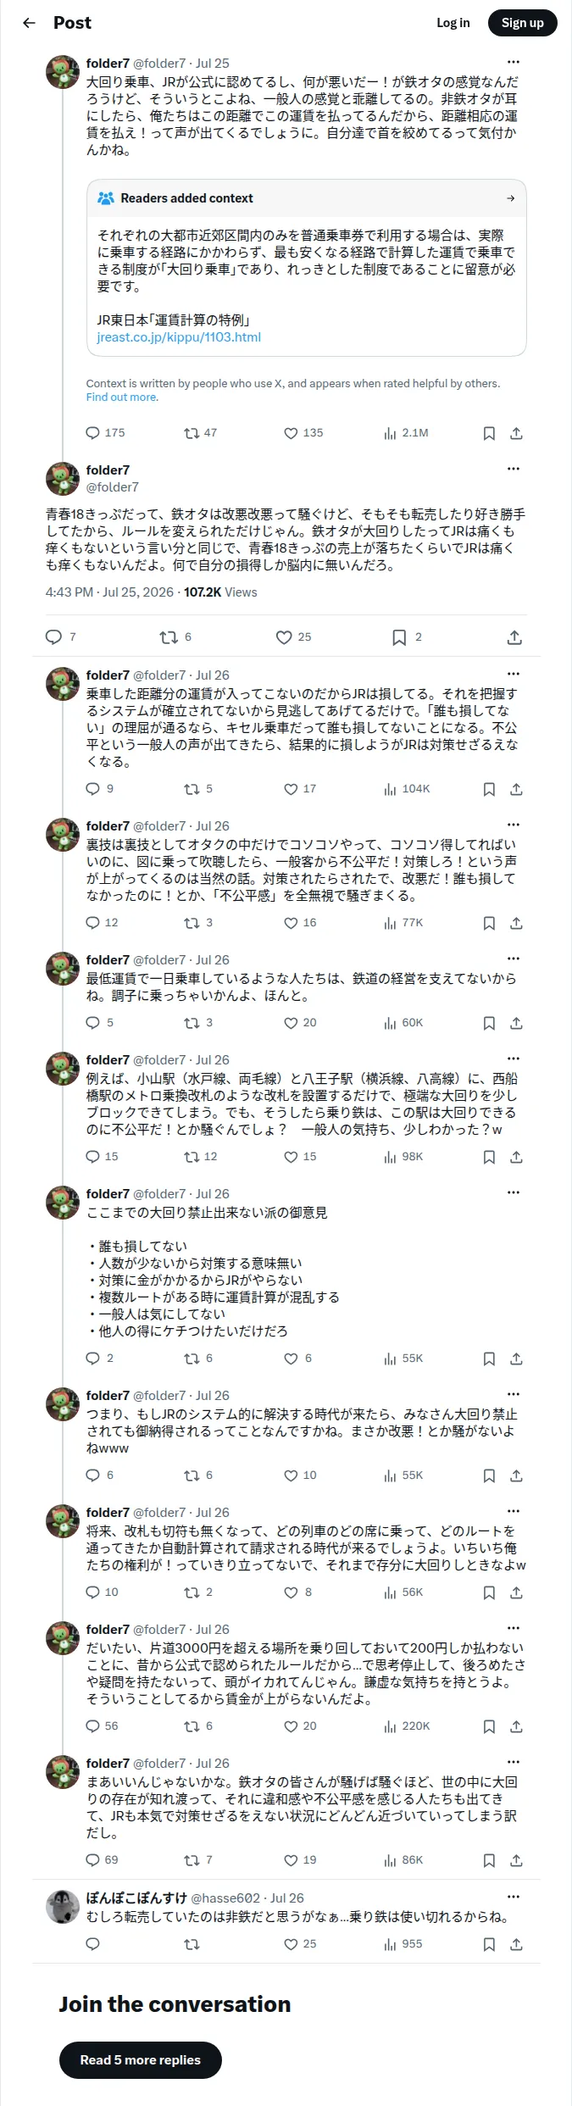572x2106 pixels.
Task: Repost the main post showing 6 reposts
Action: pyautogui.click(x=169, y=637)
